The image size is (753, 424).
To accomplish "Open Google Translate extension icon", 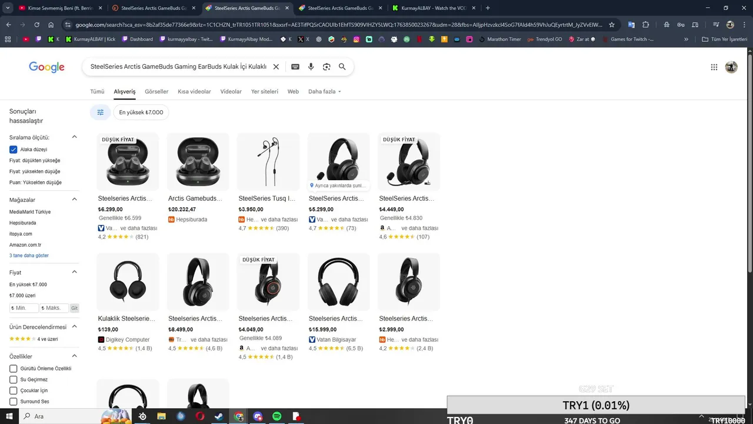I will pyautogui.click(x=631, y=25).
